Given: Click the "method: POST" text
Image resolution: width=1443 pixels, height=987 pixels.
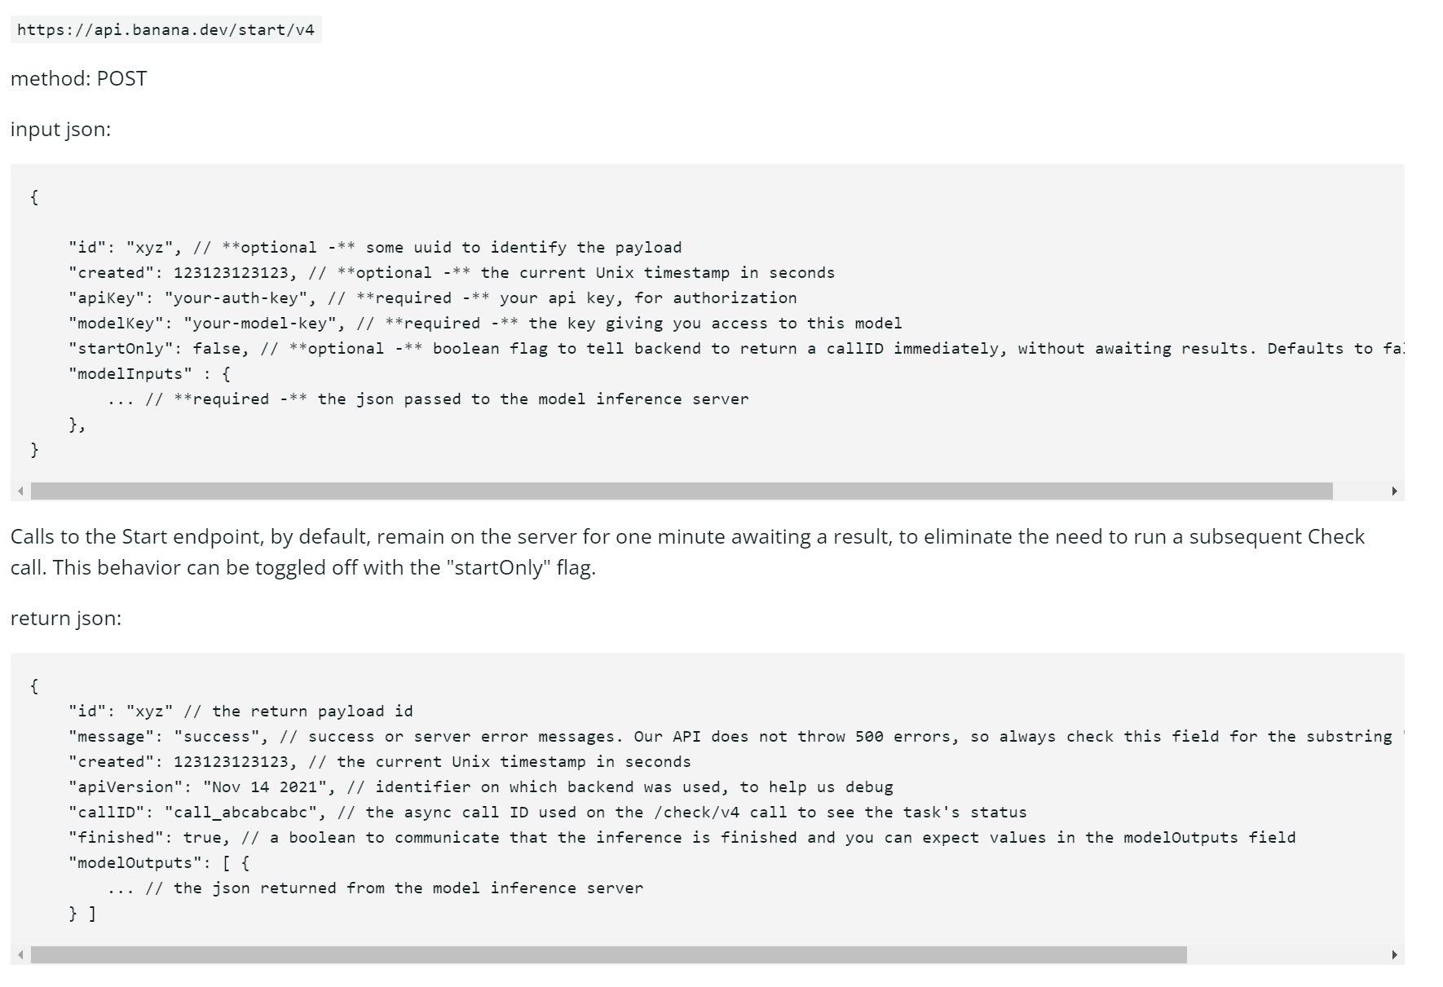Looking at the screenshot, I should [x=79, y=78].
